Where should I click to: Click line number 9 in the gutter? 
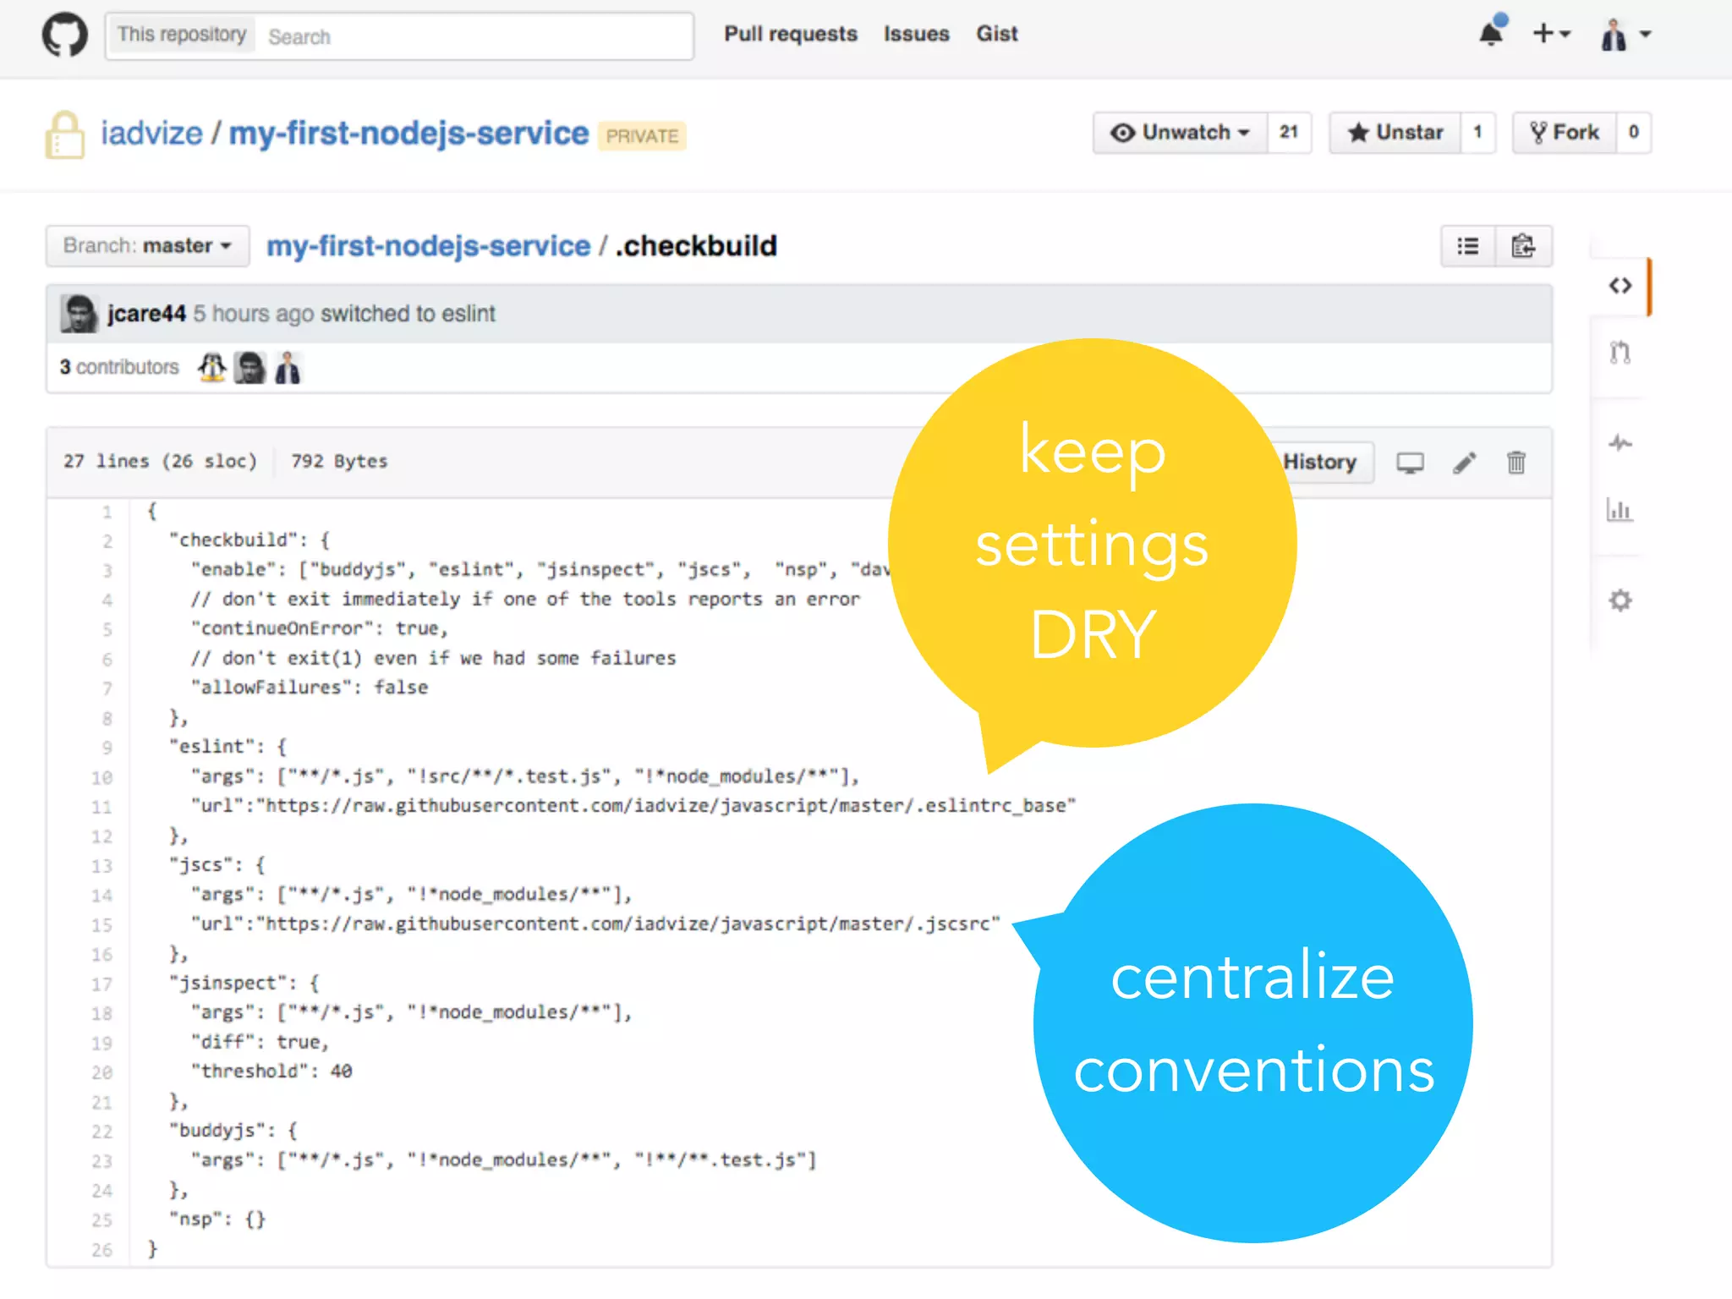[x=107, y=748]
